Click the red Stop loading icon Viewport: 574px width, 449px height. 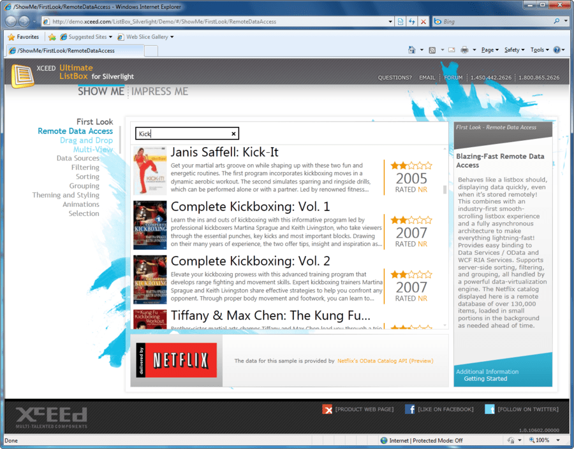(x=423, y=22)
